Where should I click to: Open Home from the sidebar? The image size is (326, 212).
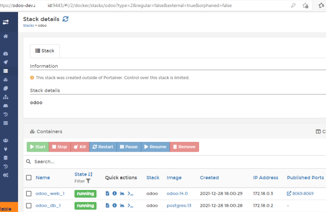point(6,36)
